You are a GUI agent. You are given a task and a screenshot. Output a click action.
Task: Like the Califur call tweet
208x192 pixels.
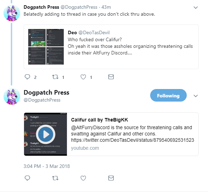(x=83, y=178)
